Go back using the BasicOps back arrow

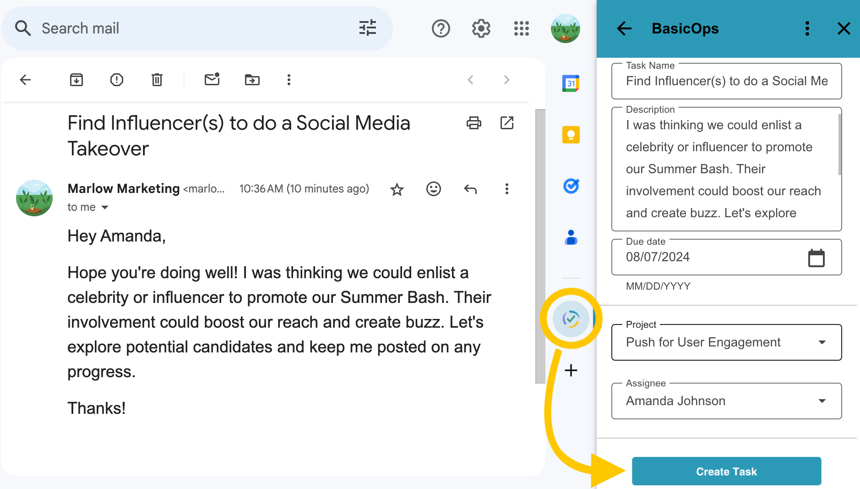[624, 28]
